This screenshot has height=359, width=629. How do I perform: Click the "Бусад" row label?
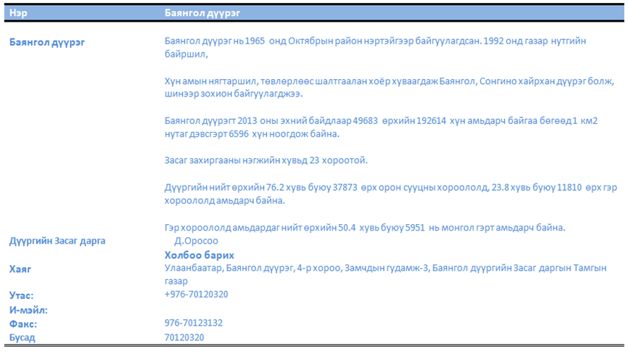(22, 337)
